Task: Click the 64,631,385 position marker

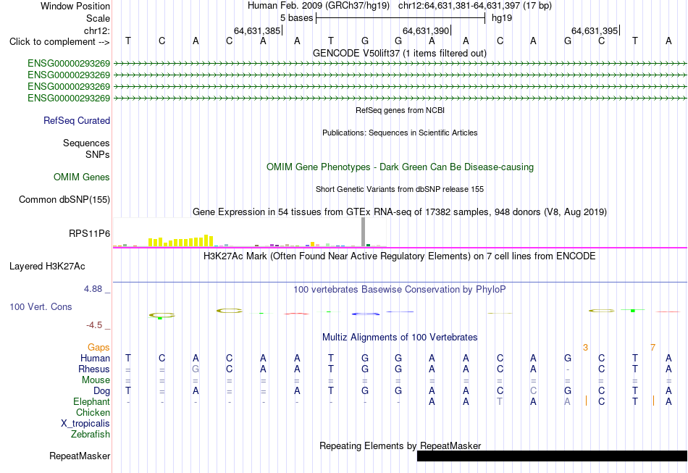Action: [258, 30]
